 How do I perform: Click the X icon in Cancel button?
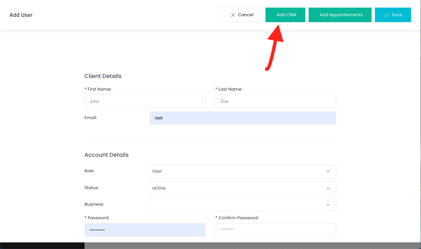click(233, 15)
